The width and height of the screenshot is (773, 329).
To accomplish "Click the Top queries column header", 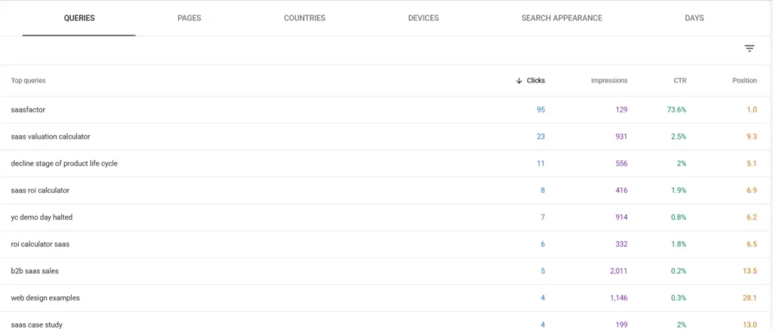I will pos(29,81).
